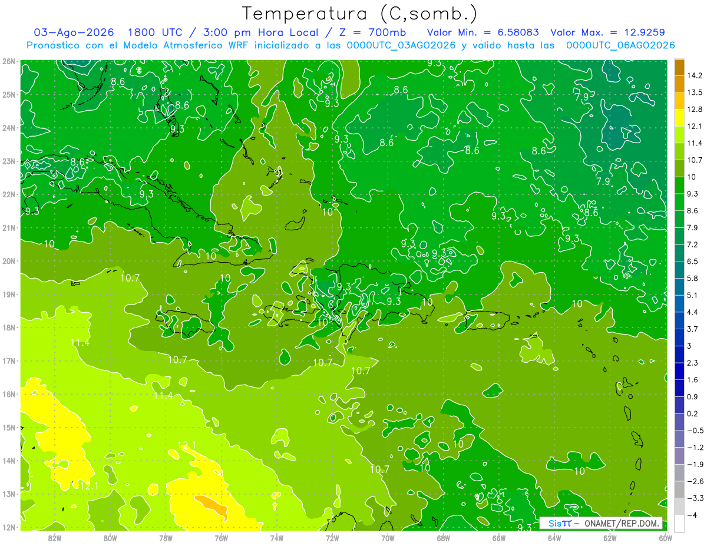Click the '5.1' color scale label
Screen dimensions: 707x546
click(692, 295)
